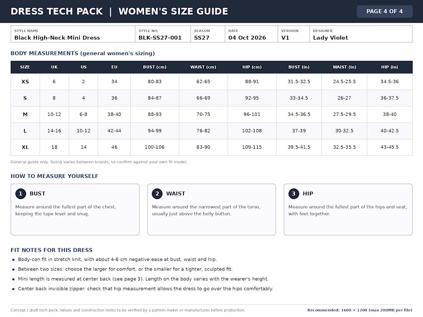Select the XL size row label

click(25, 147)
